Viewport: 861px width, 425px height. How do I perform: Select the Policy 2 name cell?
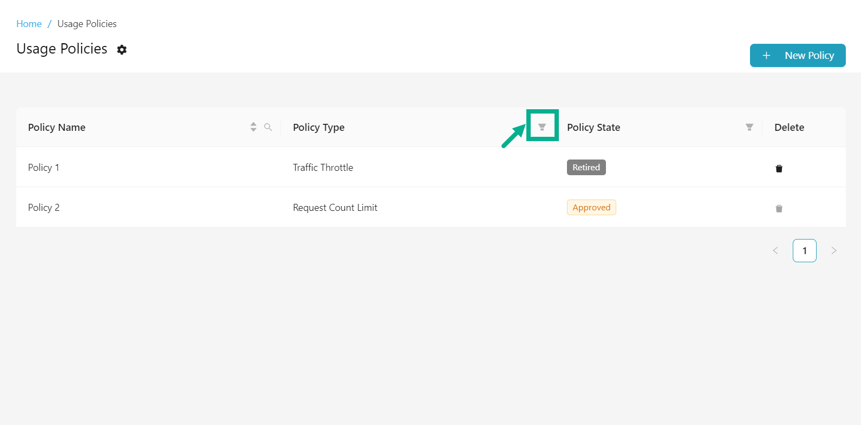coord(44,208)
